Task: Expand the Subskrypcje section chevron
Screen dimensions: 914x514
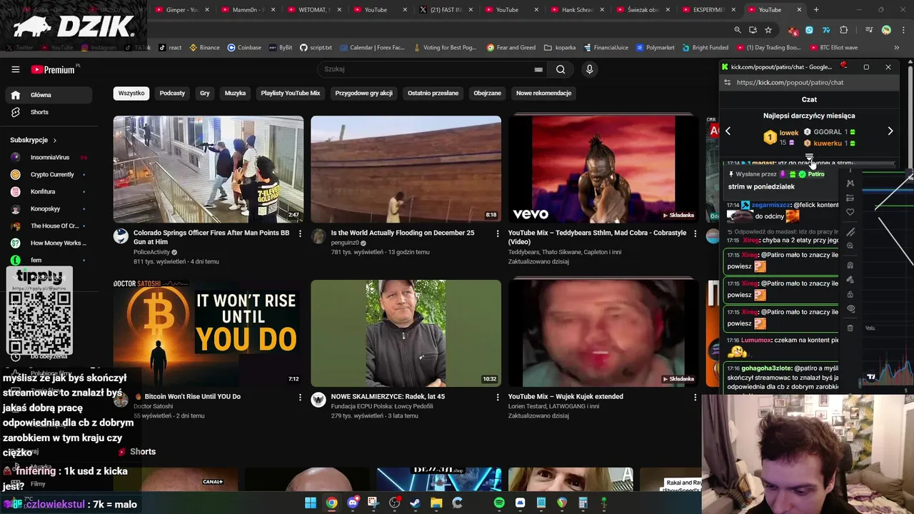Action: point(54,140)
